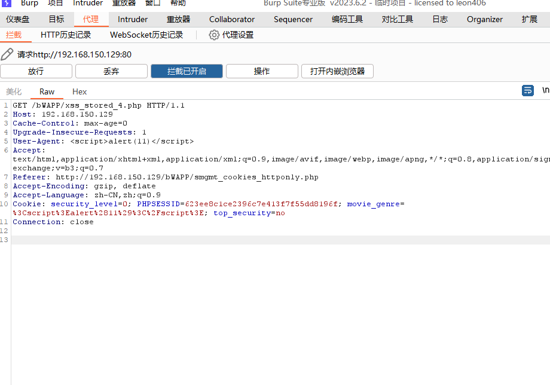
Task: Click 打开内嵌浏览器 button
Action: point(337,71)
